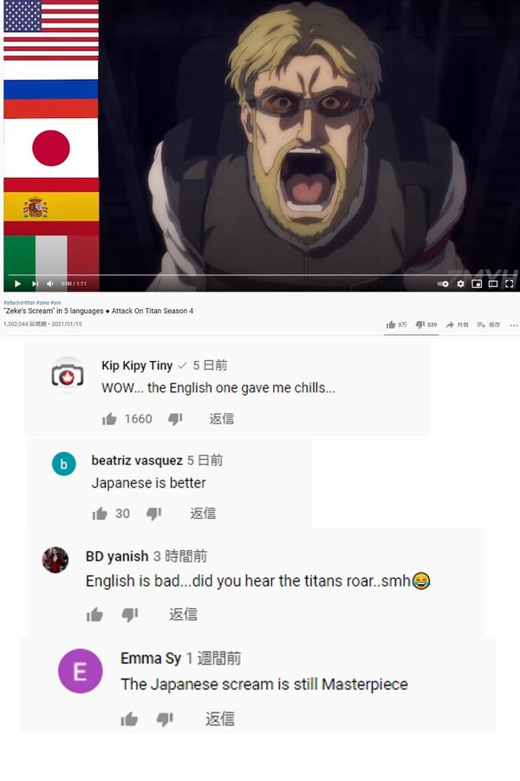Play the Zeke's Scream video
Screen dimensions: 520x781
pos(17,284)
